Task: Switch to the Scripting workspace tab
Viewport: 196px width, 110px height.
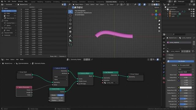Action: [121, 2]
